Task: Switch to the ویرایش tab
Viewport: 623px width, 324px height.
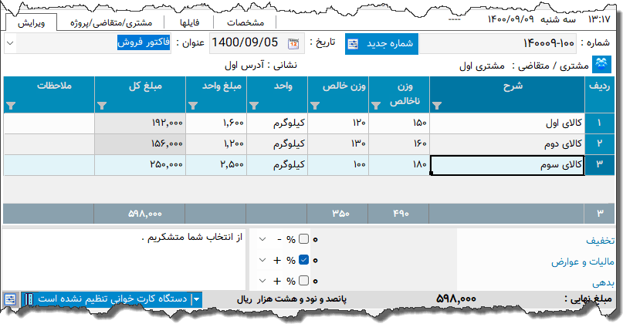Action: 32,22
